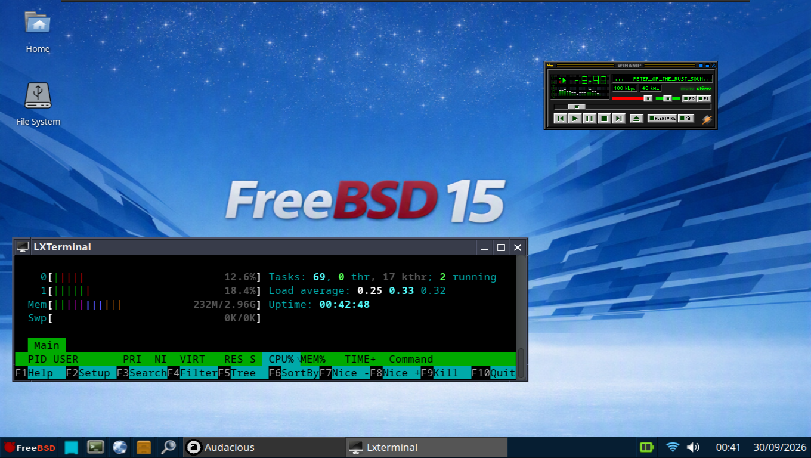Screen dimensions: 811x458
Task: Open the web browser globe icon in taskbar
Action: 120,447
